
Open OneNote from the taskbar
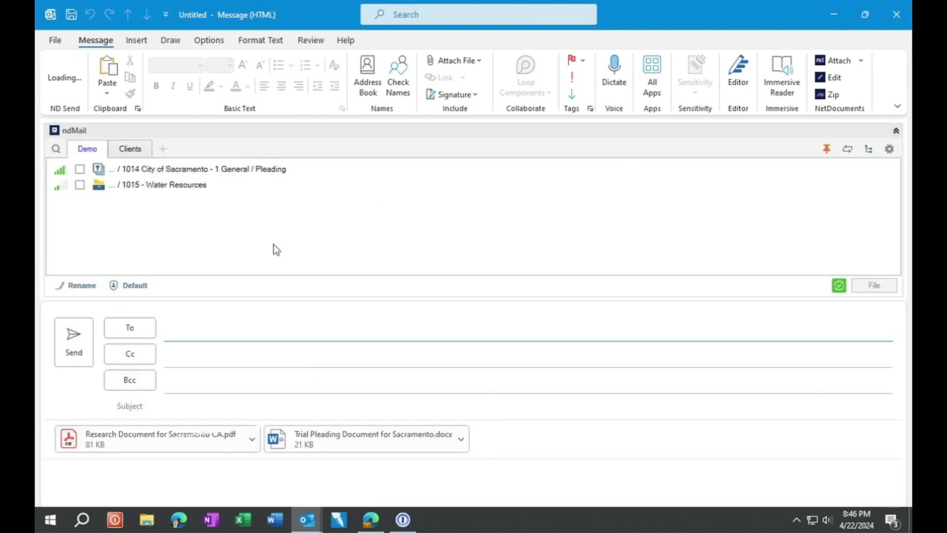(x=211, y=520)
